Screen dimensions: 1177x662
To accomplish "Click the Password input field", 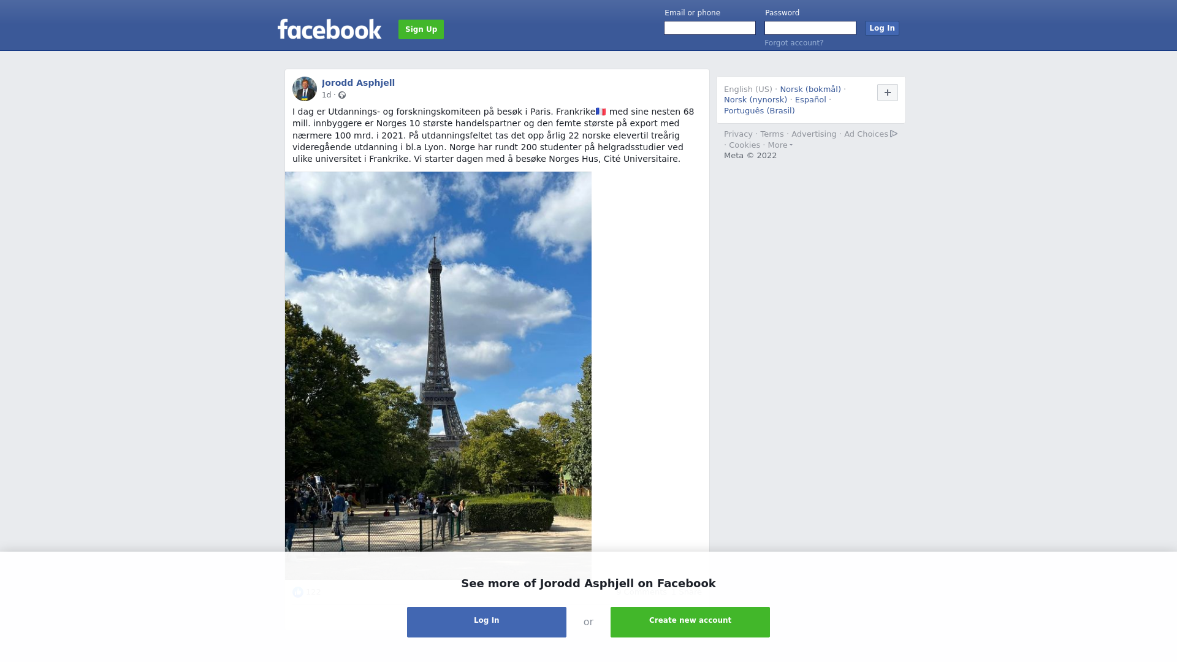I will 810,28.
